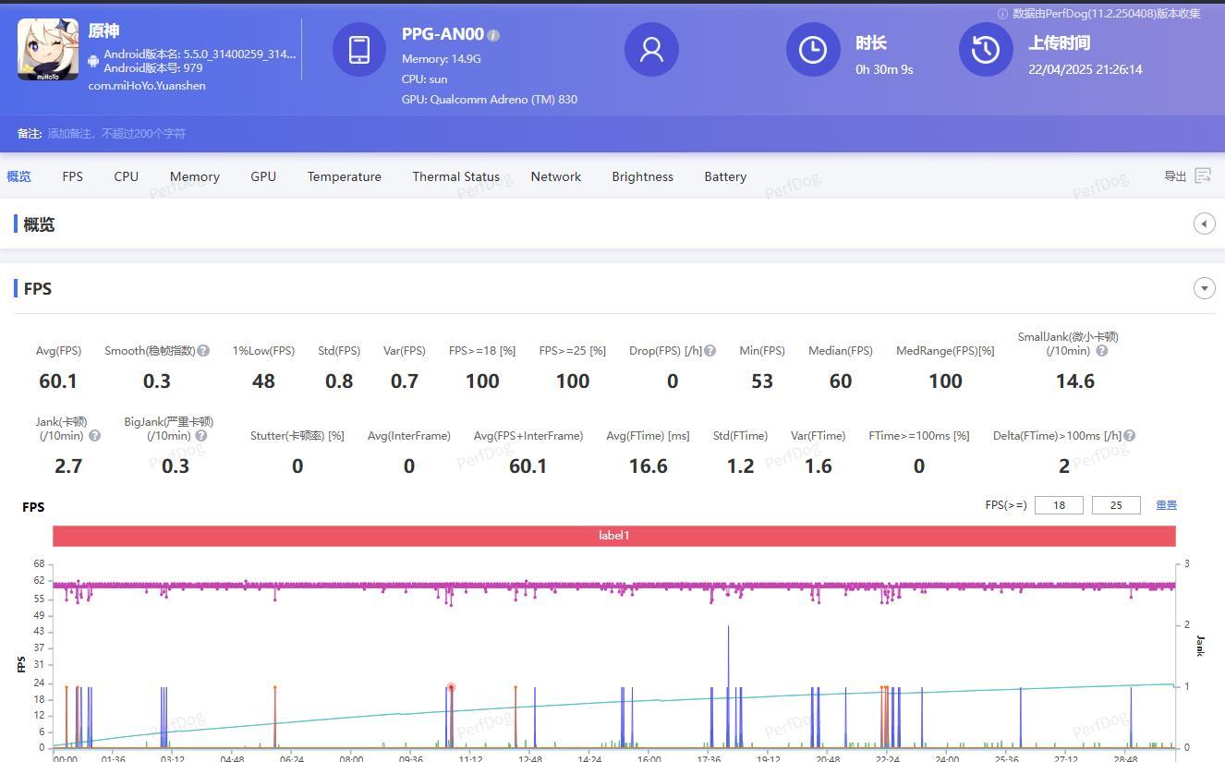Open help icon beside Smooth index
Image resolution: width=1225 pixels, height=762 pixels.
coord(203,351)
